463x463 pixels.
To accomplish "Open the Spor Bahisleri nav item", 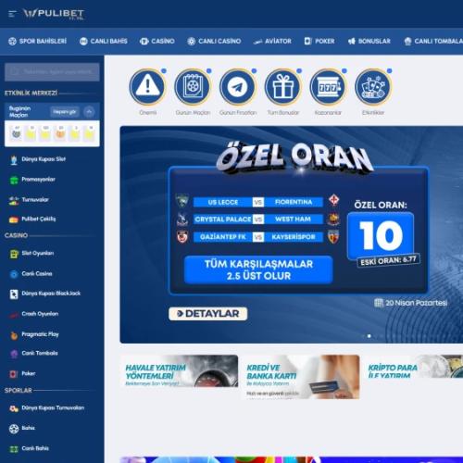I will coord(37,41).
